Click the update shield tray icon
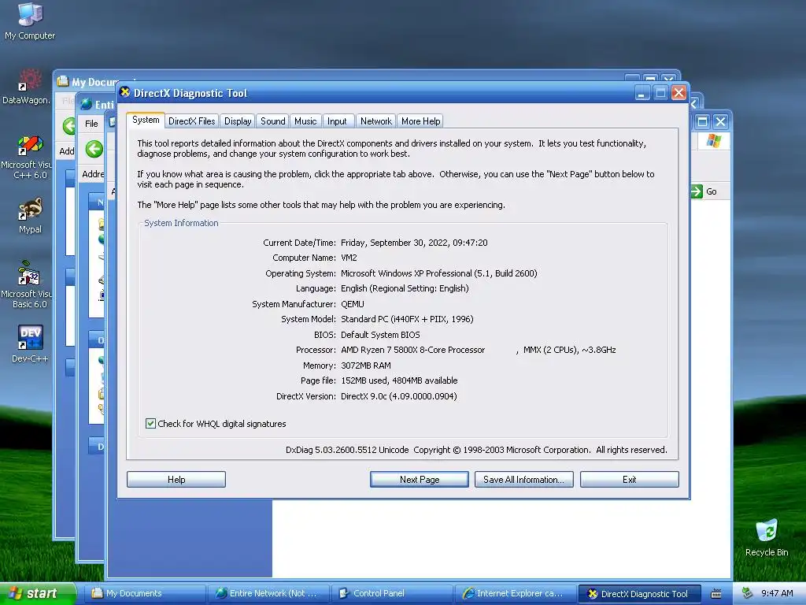The height and width of the screenshot is (605, 806). click(x=747, y=593)
